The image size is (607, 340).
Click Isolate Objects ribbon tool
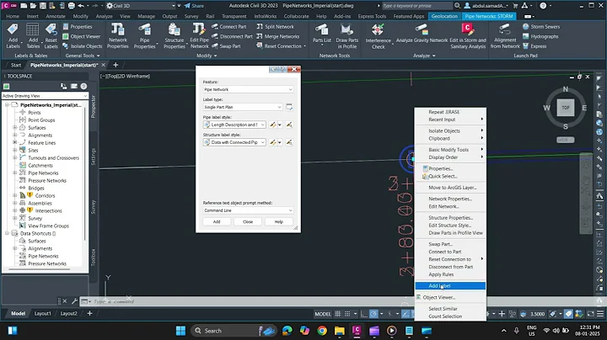[82, 46]
